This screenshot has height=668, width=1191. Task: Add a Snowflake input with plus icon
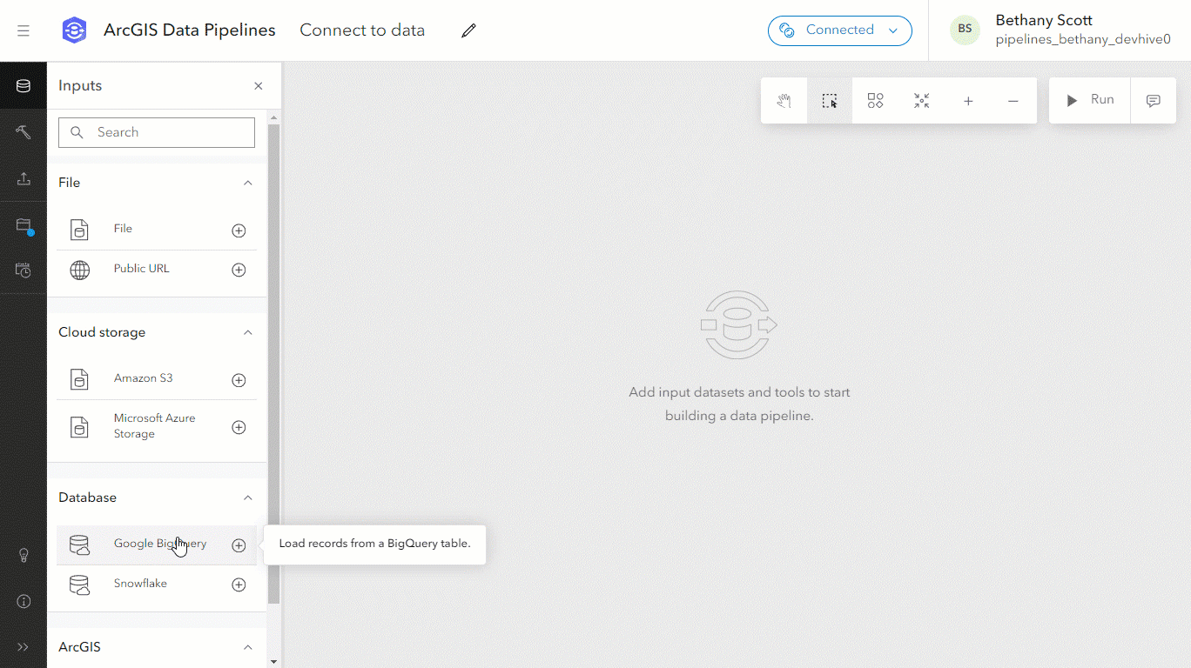coord(239,584)
